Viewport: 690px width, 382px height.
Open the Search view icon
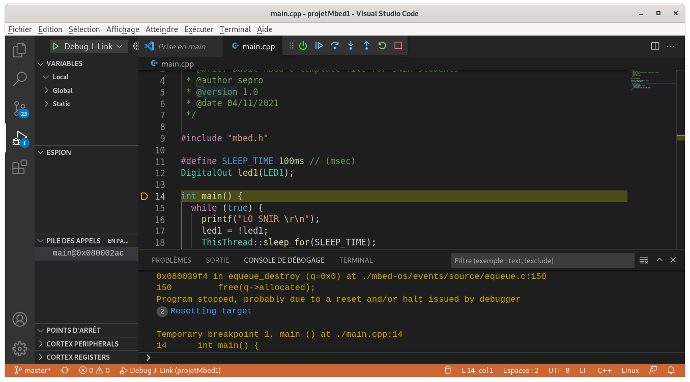coord(20,79)
